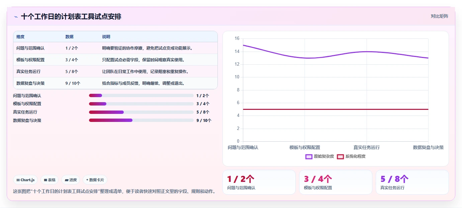The width and height of the screenshot is (462, 208).
Task: Click chart x-axis label 问题与范围确认
Action: click(x=243, y=147)
